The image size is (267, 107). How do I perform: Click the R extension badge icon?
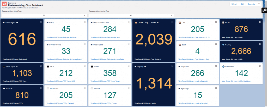(x=264, y=10)
